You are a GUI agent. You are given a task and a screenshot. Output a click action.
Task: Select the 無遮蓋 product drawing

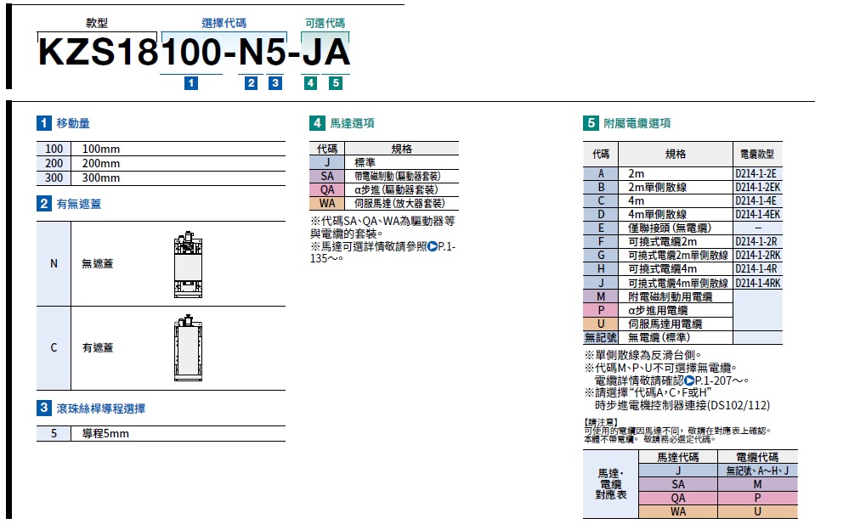click(185, 264)
